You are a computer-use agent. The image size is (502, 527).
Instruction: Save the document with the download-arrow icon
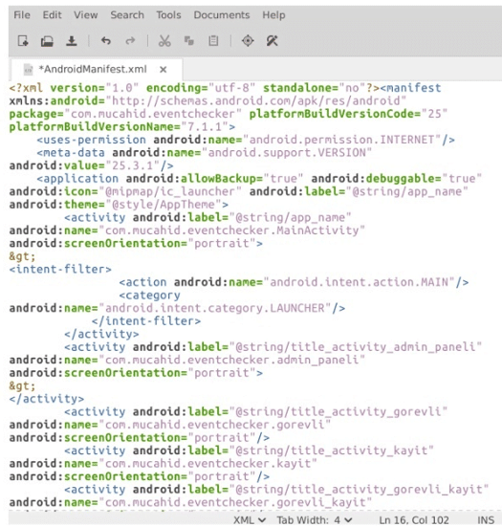(71, 41)
